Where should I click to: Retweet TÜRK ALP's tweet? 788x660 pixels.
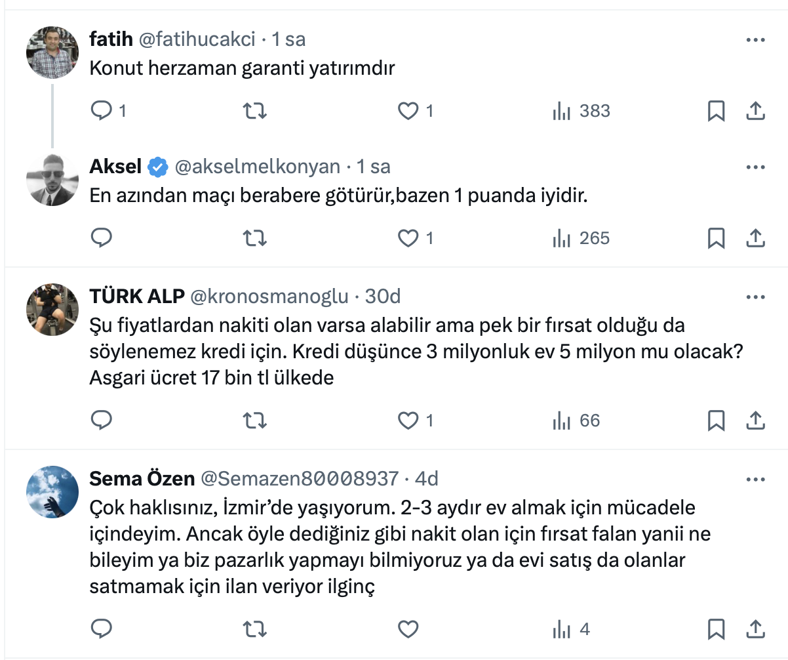254,421
